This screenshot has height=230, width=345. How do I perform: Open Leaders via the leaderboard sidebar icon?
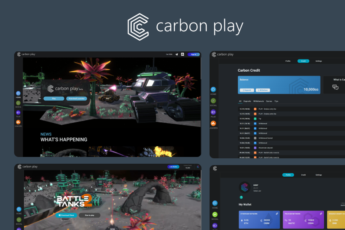(x=18, y=122)
